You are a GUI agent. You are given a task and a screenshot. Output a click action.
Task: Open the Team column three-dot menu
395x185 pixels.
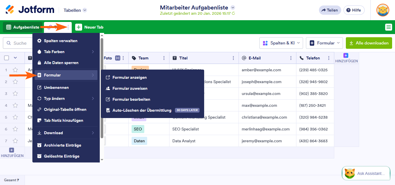[164, 58]
